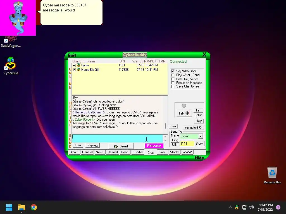Viewport: 286px width, 214px height.
Task: Select the Home Biz Girl buddy row
Action: [120, 69]
